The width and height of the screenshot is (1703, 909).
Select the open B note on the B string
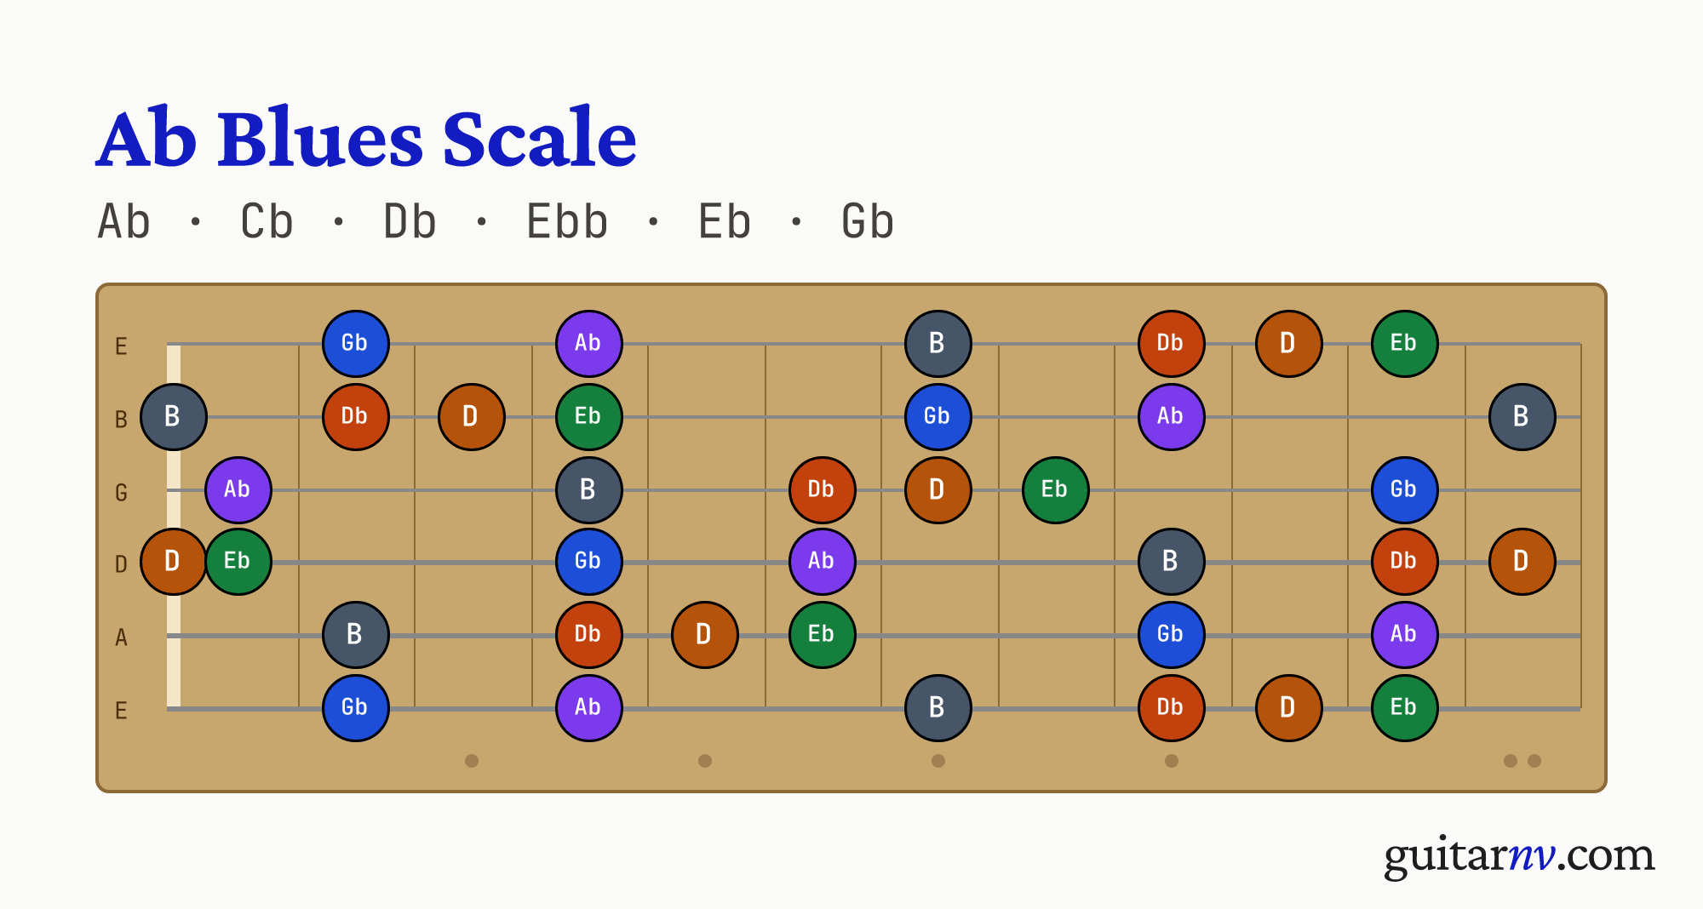coord(173,416)
